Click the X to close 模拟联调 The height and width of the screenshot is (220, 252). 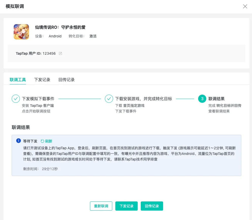(245, 6)
